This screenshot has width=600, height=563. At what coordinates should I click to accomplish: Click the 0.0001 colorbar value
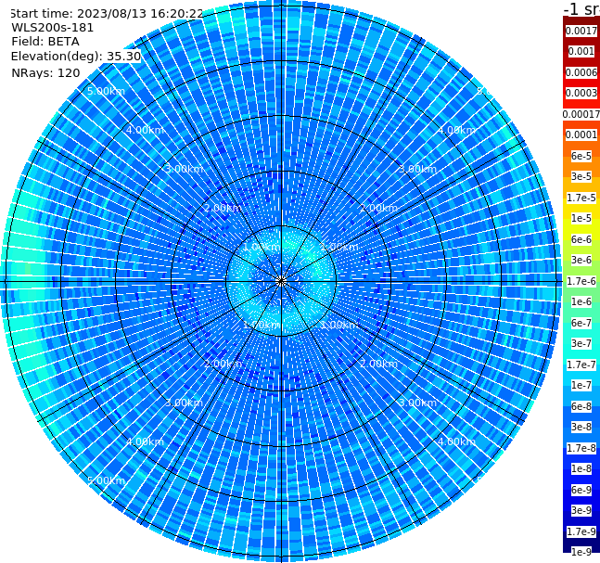coord(581,134)
